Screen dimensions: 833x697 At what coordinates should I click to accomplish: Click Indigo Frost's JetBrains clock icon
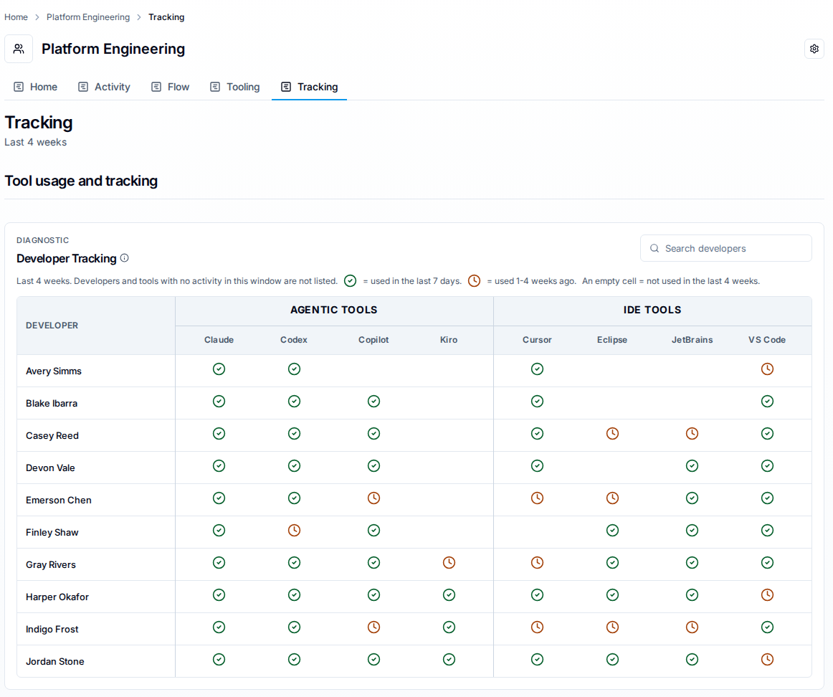coord(692,627)
